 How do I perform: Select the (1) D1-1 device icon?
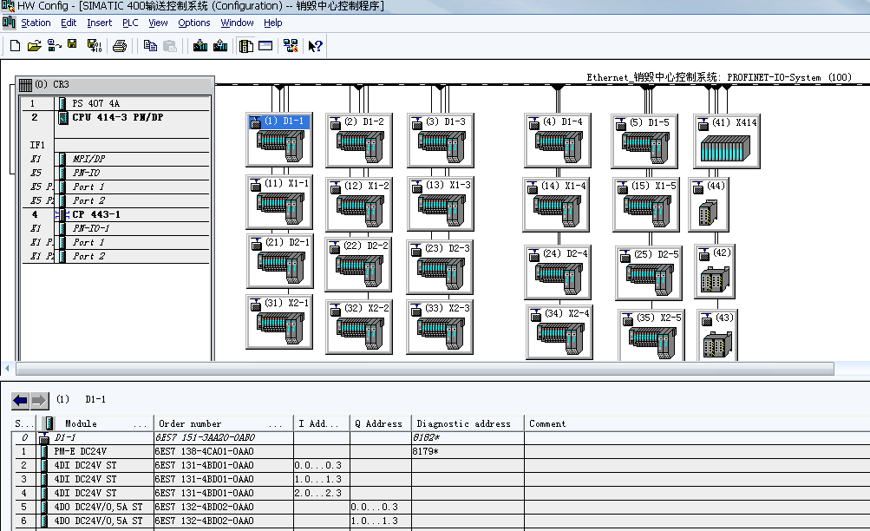tap(279, 140)
